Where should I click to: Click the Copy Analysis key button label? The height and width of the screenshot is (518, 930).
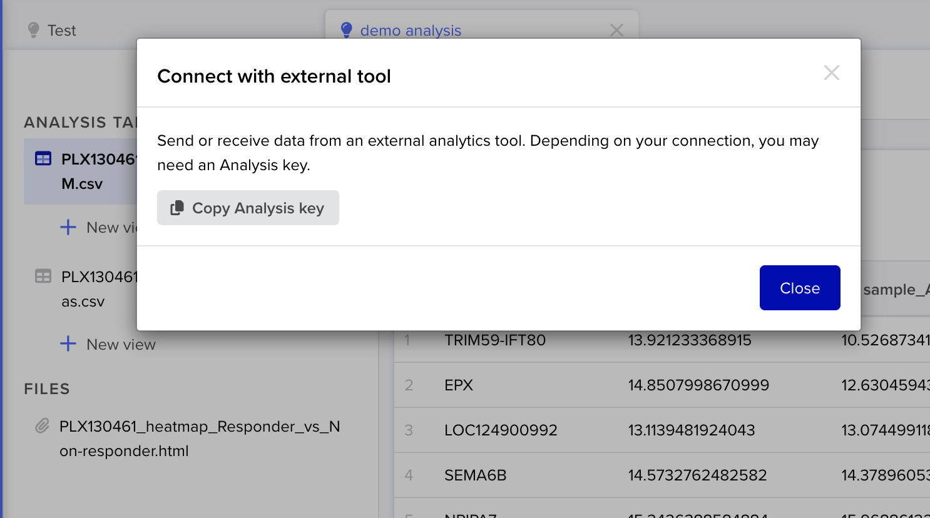(x=258, y=208)
